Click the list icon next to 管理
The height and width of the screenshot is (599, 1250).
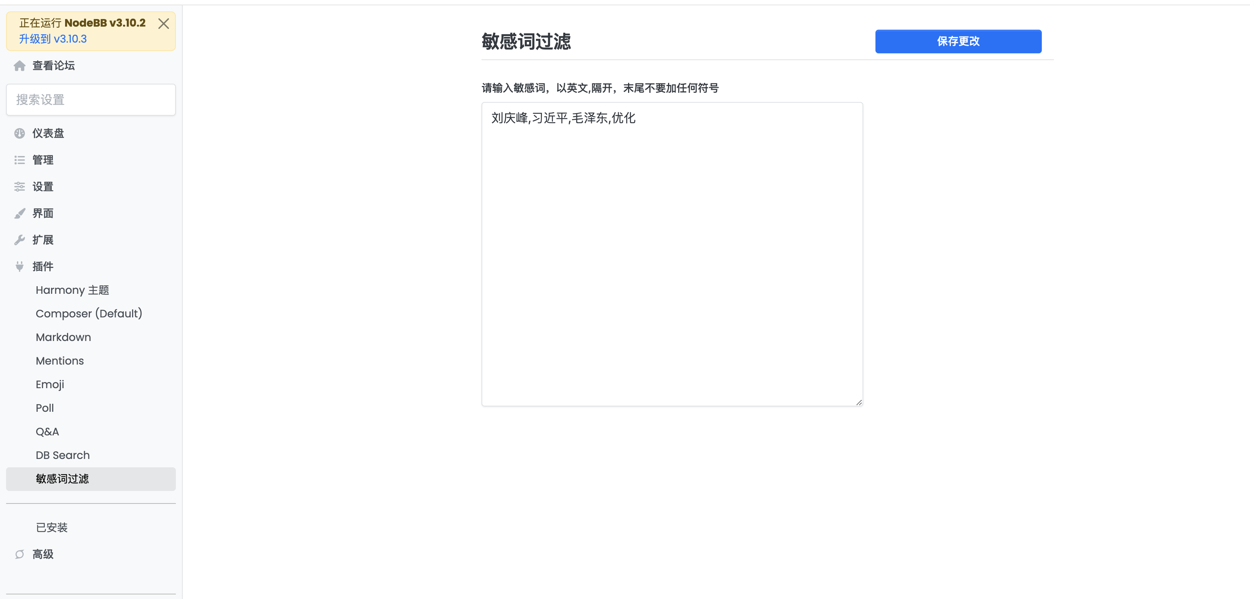click(x=19, y=160)
